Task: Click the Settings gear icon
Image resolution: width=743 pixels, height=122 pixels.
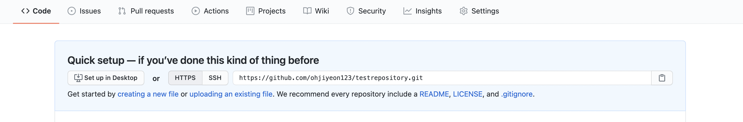Action: coord(463,11)
